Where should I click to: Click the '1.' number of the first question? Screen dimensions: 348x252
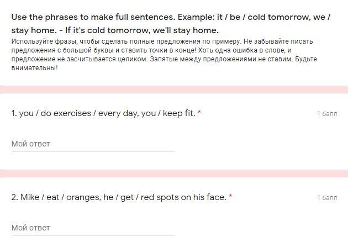point(14,113)
